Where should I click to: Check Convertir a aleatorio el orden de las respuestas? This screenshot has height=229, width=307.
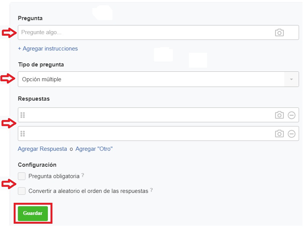click(22, 191)
